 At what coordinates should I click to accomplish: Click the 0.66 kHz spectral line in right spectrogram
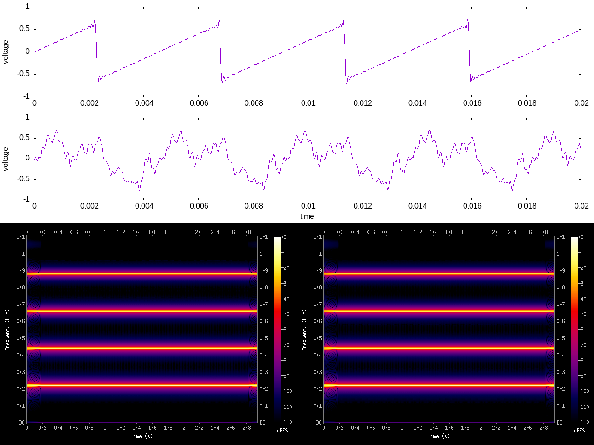click(x=439, y=311)
